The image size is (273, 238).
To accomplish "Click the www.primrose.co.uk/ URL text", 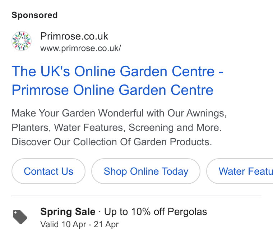I will pos(80,49).
